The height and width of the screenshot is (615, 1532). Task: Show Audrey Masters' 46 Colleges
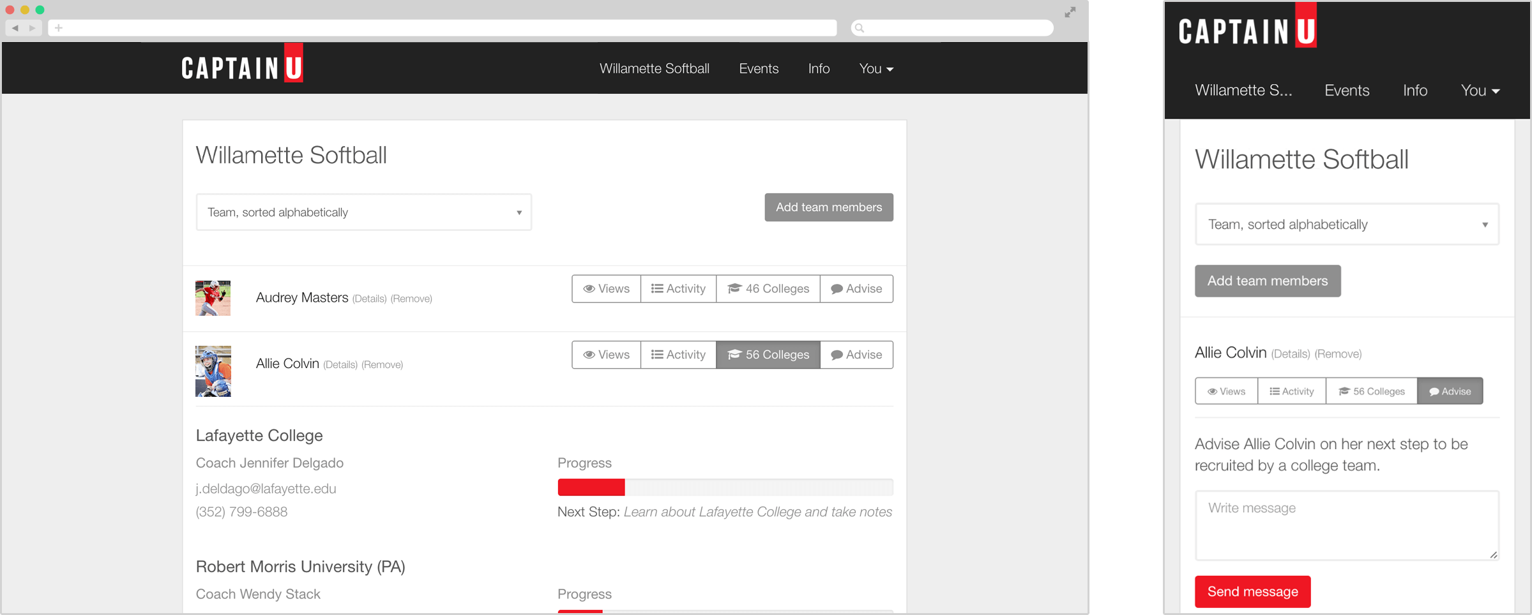click(x=768, y=289)
